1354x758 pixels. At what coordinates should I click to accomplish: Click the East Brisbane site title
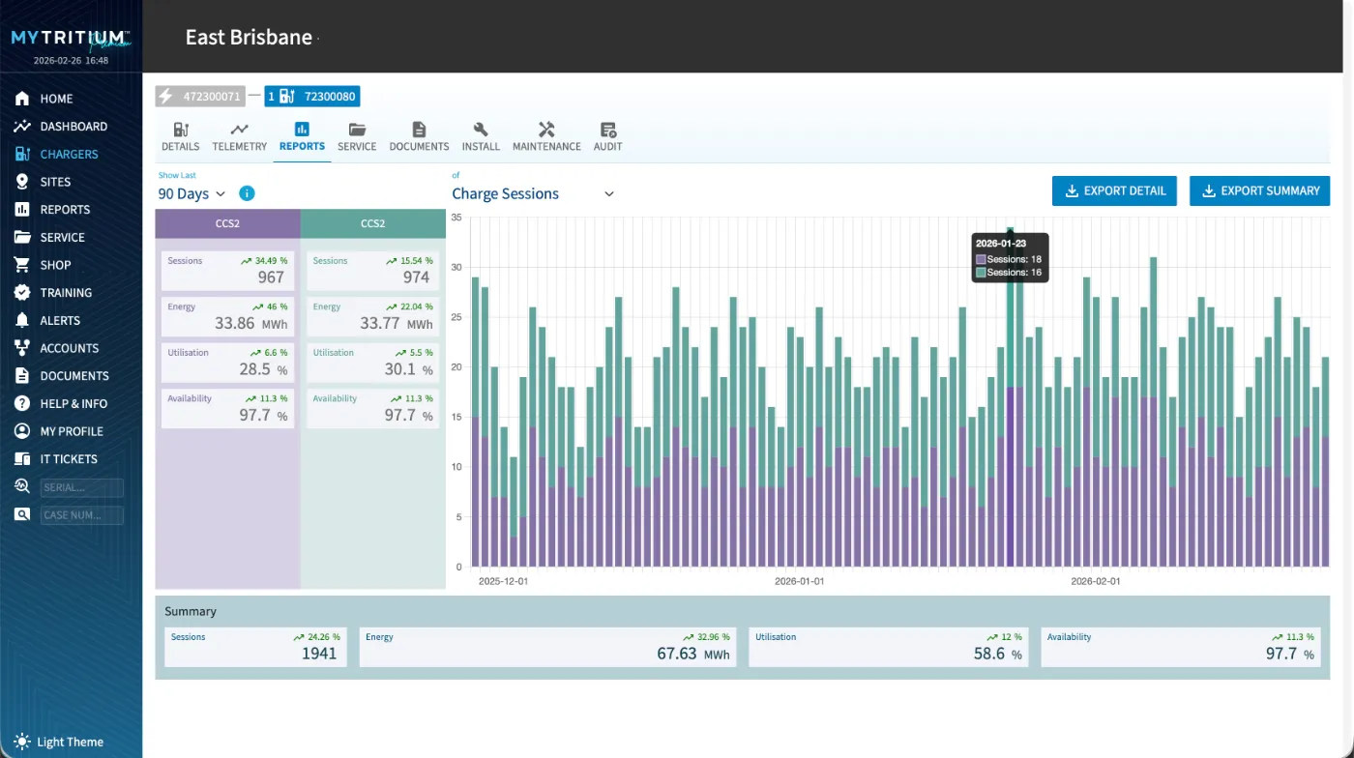coord(249,38)
